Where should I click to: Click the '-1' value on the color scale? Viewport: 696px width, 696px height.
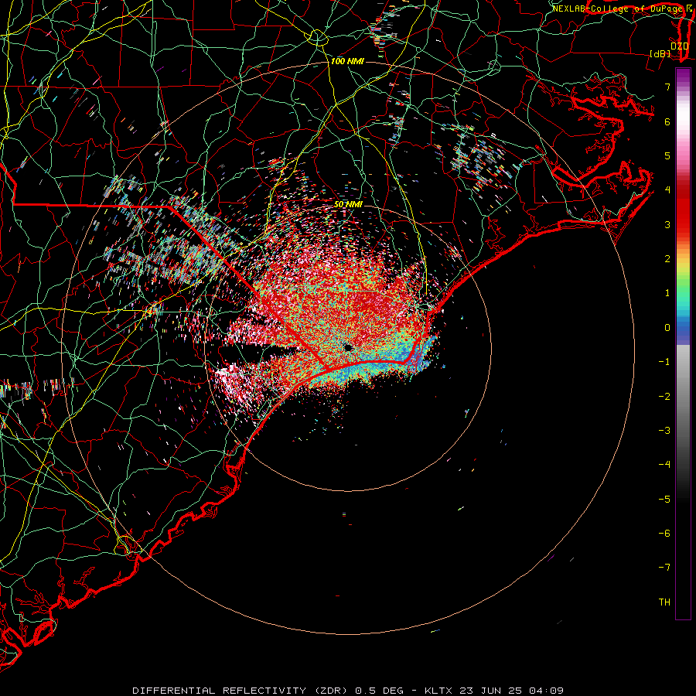(664, 362)
